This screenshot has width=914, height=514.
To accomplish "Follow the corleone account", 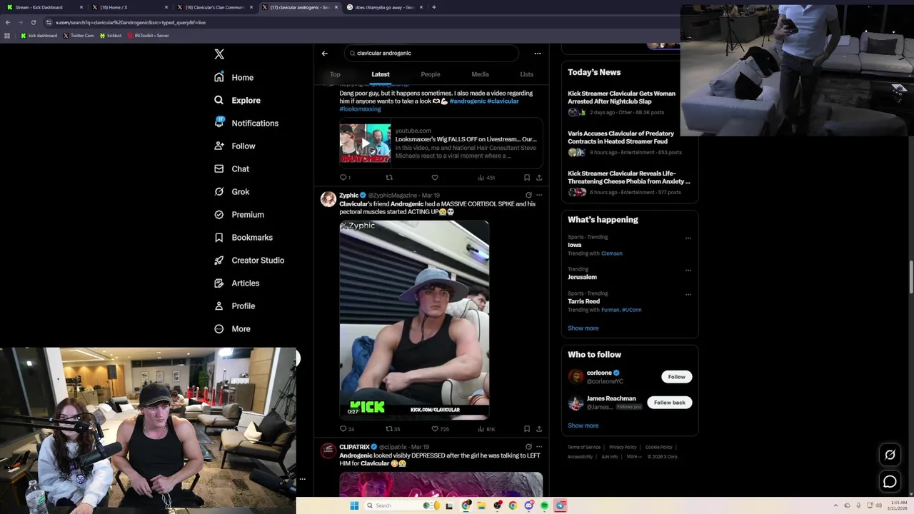I will pyautogui.click(x=676, y=377).
